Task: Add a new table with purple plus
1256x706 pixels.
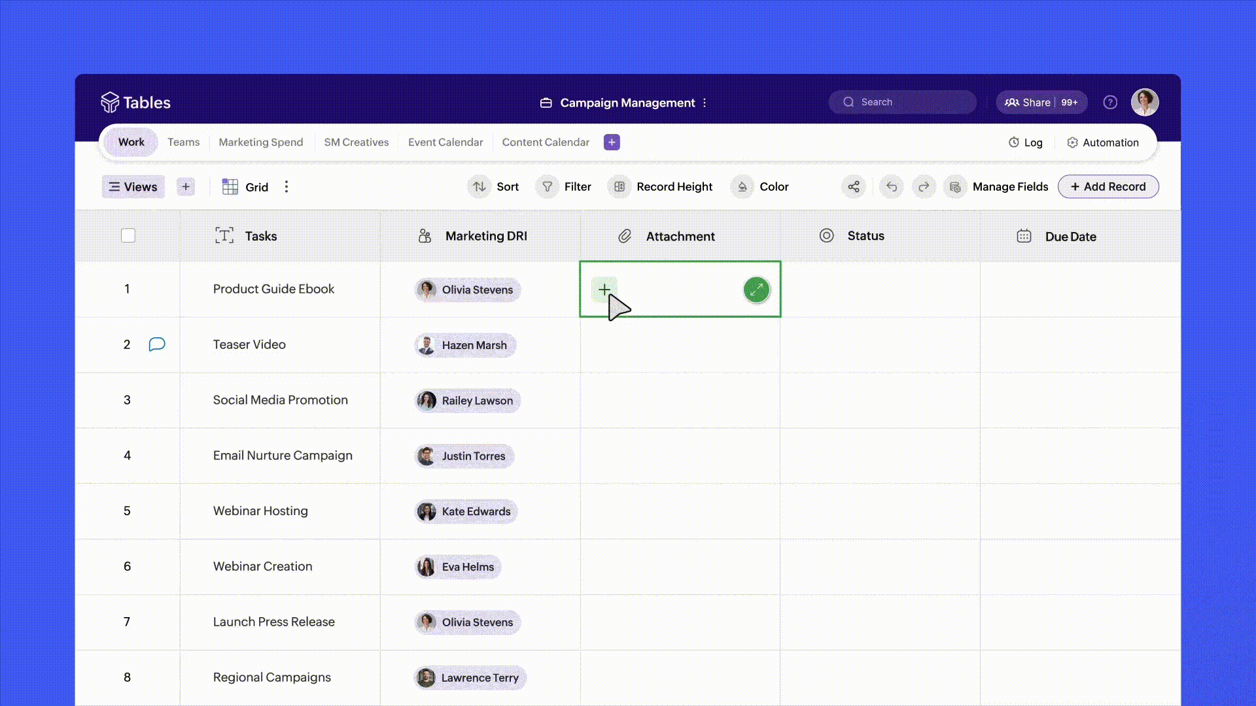Action: click(x=612, y=143)
